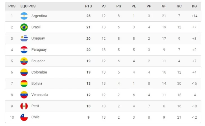205x126 pixels.
Task: Click the Chile flag icon
Action: click(x=24, y=117)
